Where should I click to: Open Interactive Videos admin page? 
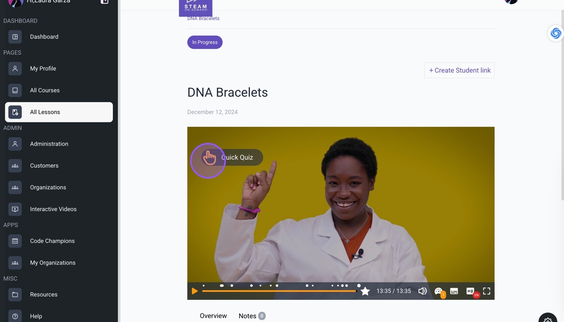coord(58,209)
